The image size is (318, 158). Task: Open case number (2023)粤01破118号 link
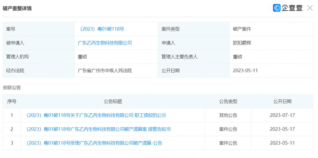102,29
